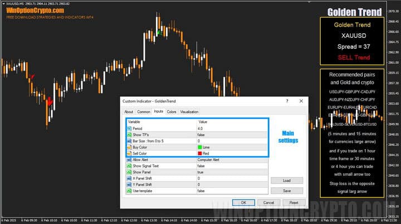Click the Spread = 37 panel text

[x=354, y=47]
